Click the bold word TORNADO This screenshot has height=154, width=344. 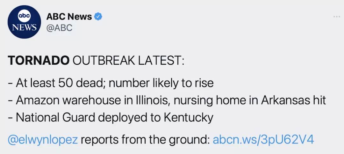click(x=39, y=61)
